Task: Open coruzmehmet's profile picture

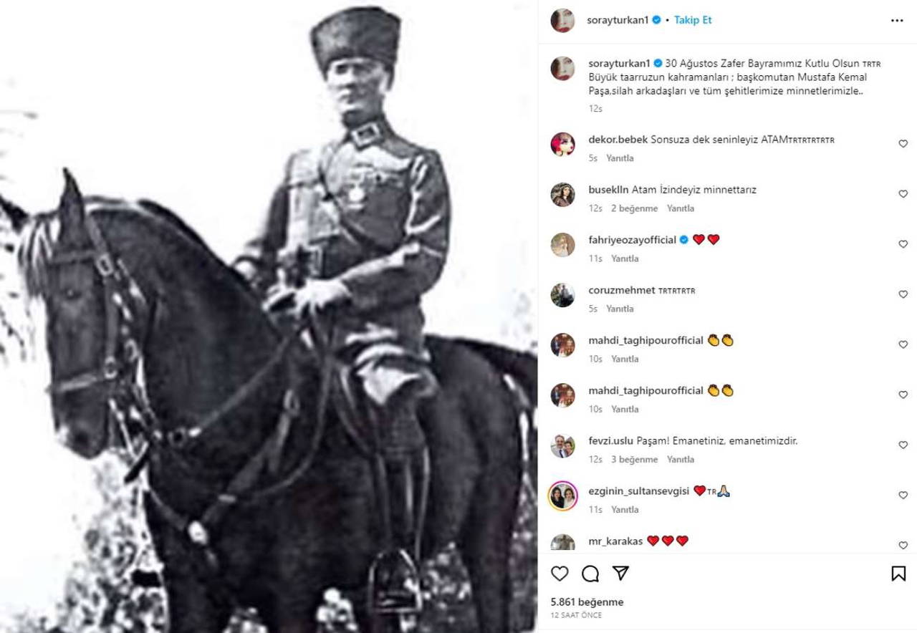Action: 562,294
